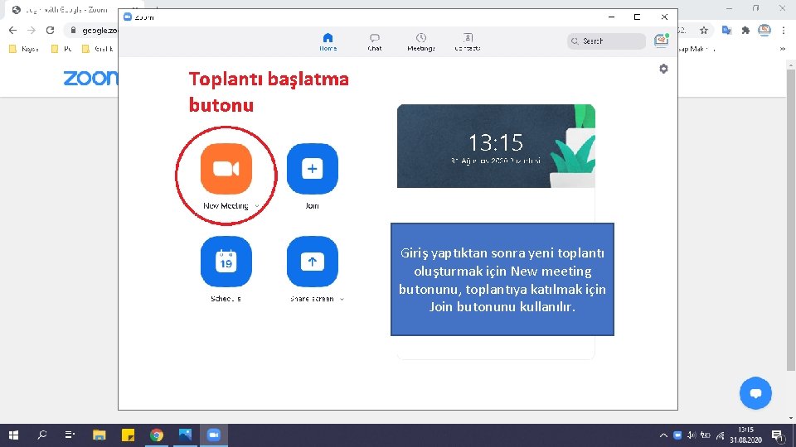Show more bookmarks with the chevron
The height and width of the screenshot is (447, 796).
[782, 49]
